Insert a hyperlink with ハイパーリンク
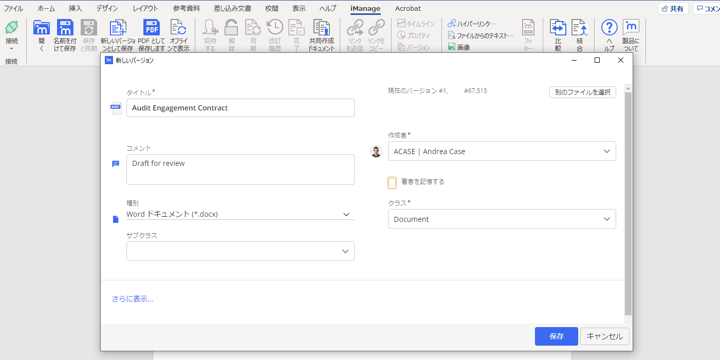The image size is (720, 360). click(x=469, y=23)
